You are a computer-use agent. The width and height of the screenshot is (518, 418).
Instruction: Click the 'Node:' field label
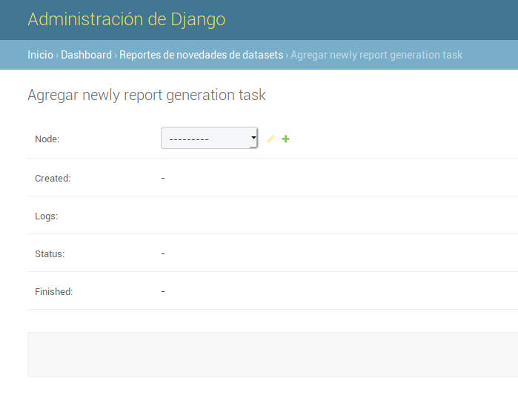(x=47, y=139)
